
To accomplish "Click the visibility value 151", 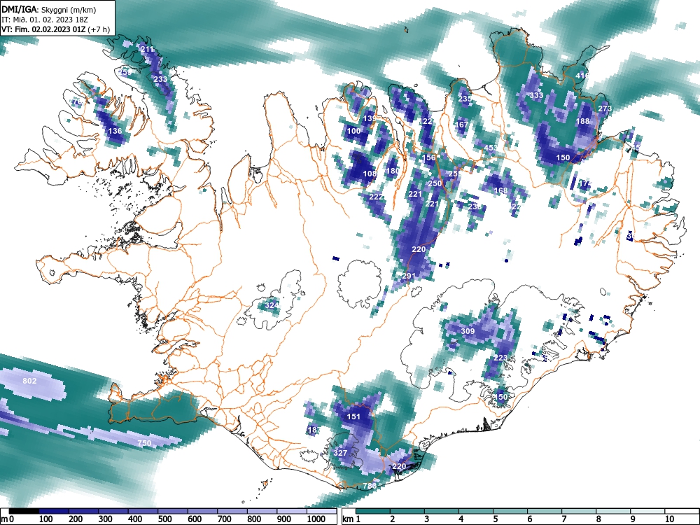I will 353,416.
